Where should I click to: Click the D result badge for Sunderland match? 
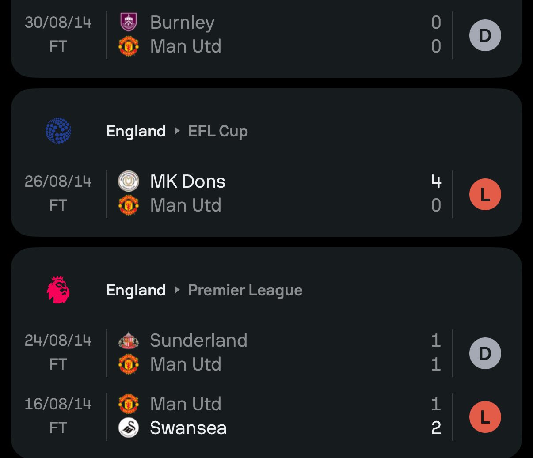tap(485, 353)
